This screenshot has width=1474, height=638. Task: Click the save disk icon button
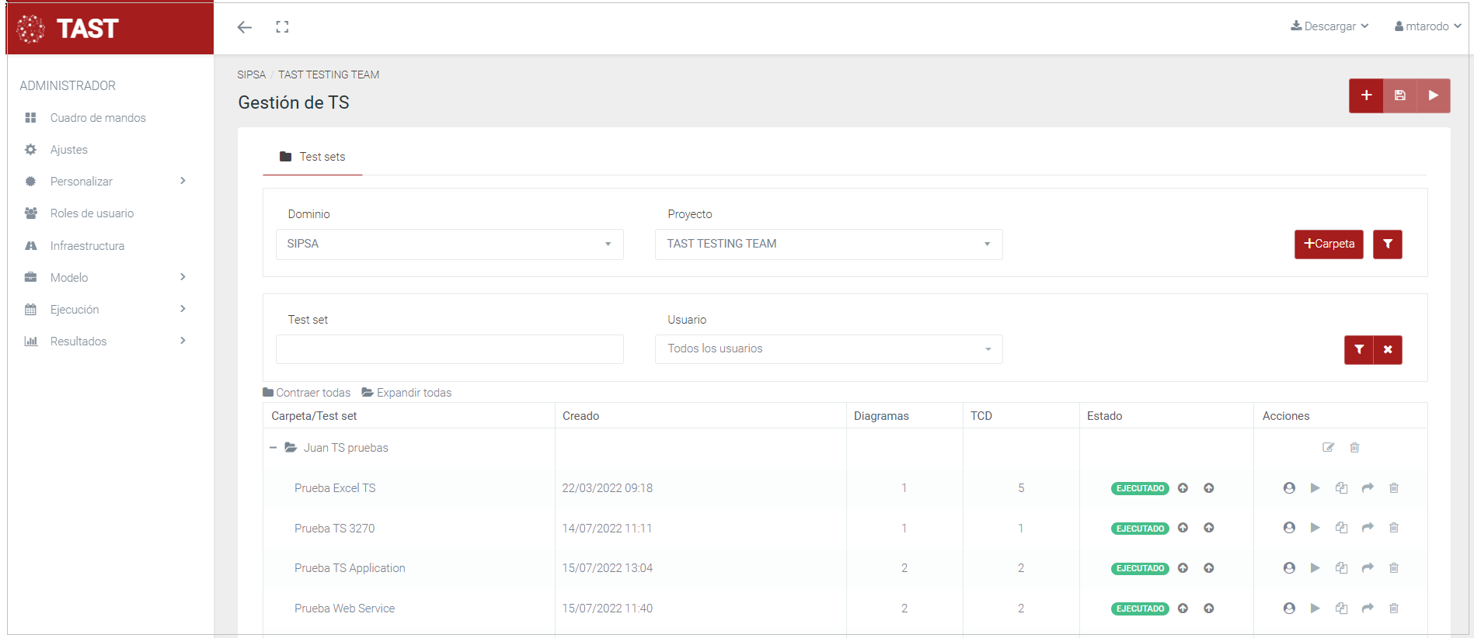[1399, 95]
